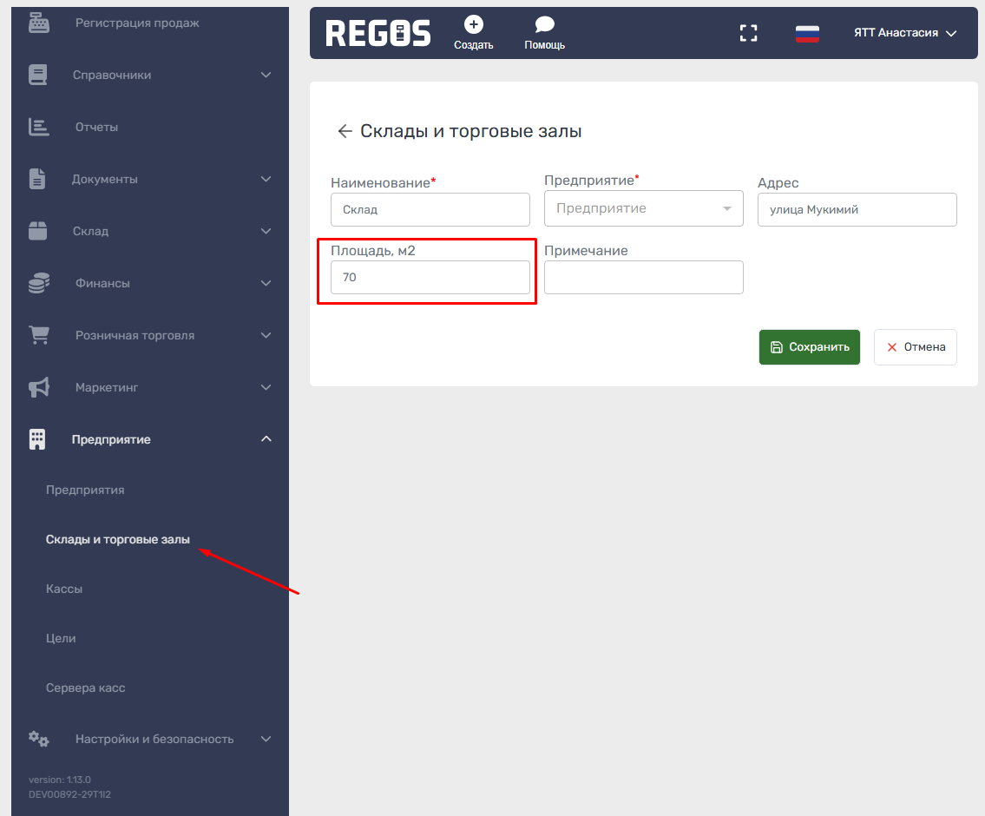Open the Кассы submenu item
Viewport: 985px width, 816px height.
click(64, 589)
